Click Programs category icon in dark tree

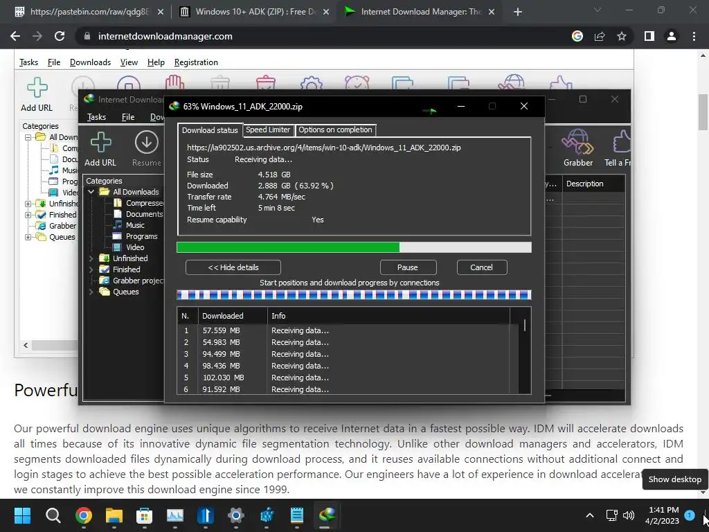[x=117, y=236]
